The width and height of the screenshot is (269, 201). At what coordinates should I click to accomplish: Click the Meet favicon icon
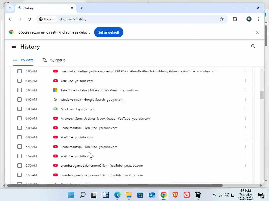55,109
